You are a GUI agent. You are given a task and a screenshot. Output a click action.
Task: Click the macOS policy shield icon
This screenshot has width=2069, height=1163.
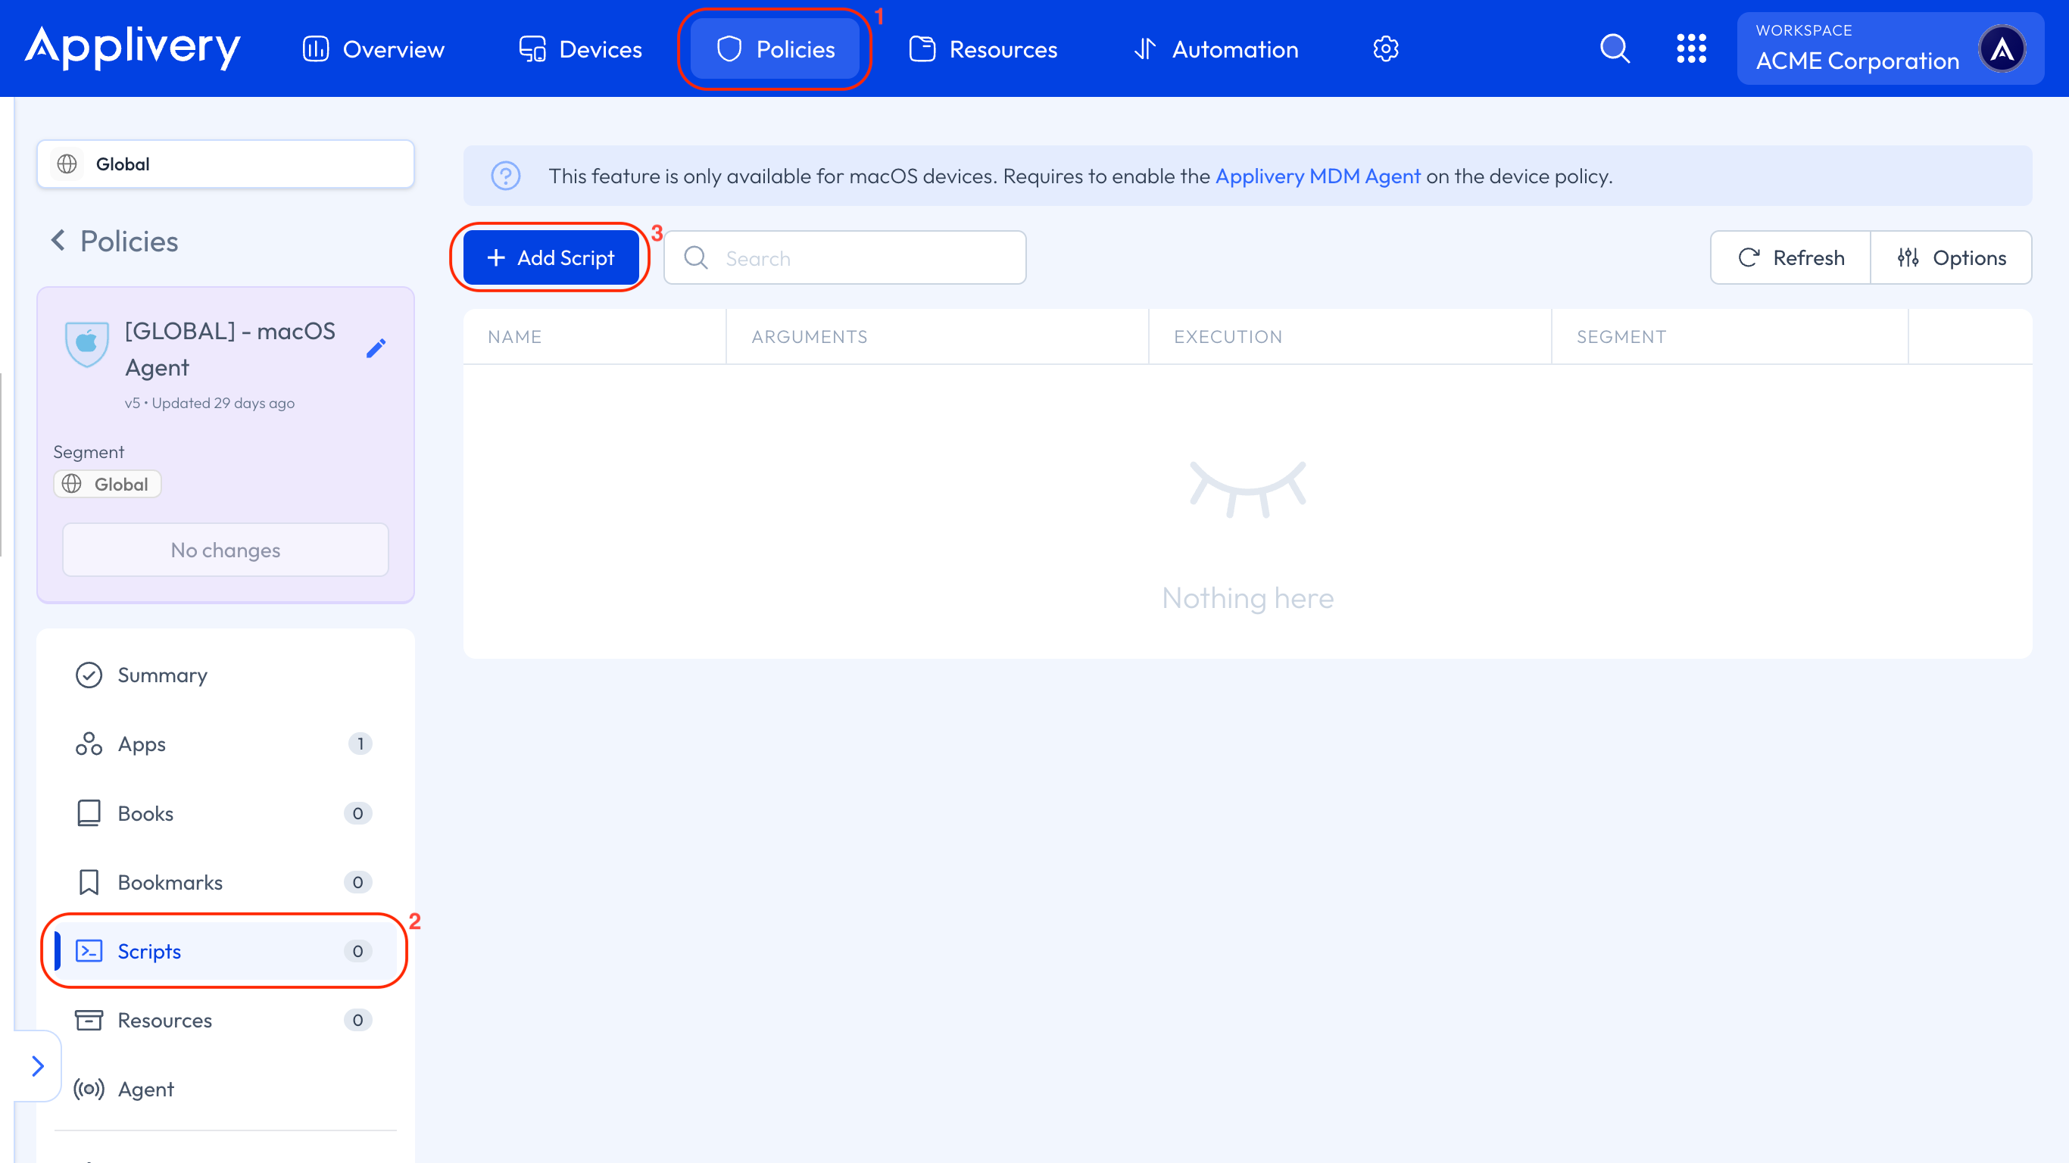[x=87, y=344]
